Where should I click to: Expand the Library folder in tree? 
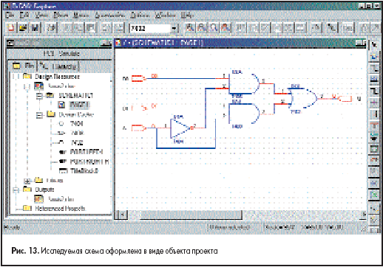(27, 181)
